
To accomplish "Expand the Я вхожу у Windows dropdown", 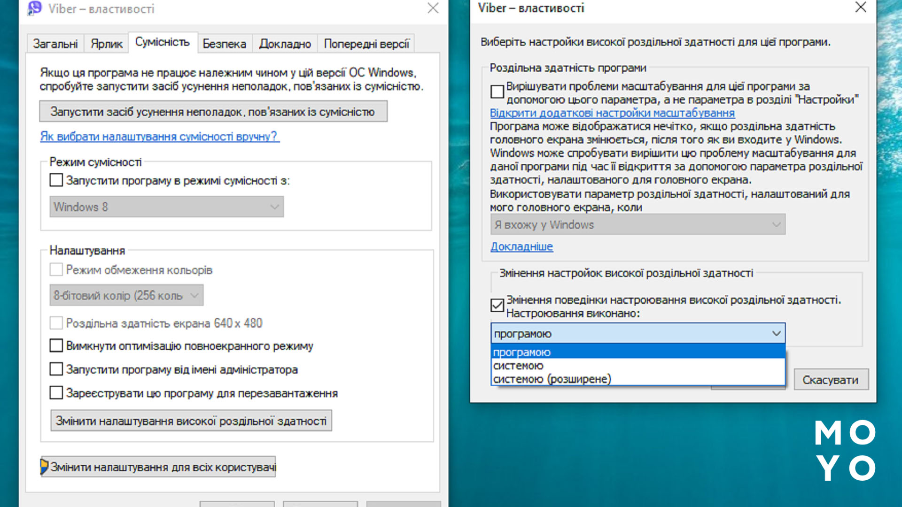I will point(638,225).
